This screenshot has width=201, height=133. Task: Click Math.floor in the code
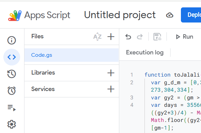pos(167,120)
